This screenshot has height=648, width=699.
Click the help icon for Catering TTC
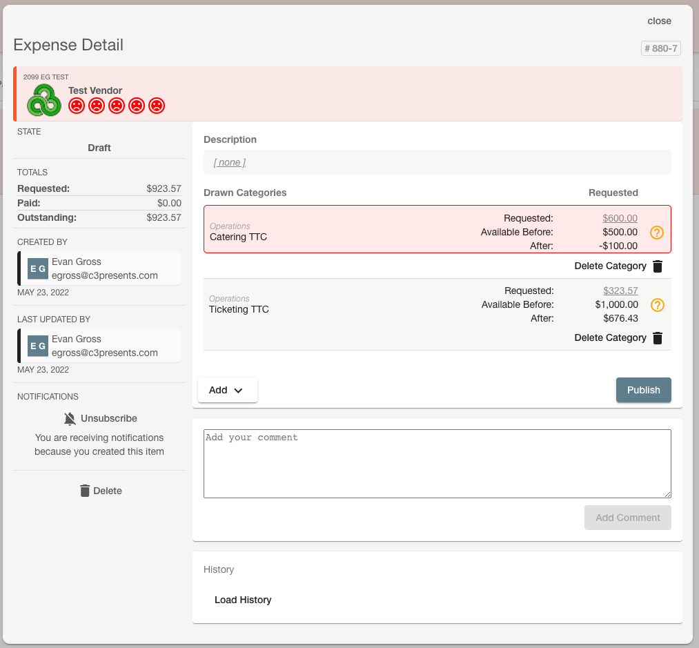(x=657, y=233)
